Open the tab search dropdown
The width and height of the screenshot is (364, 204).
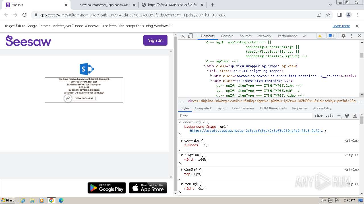330,5
